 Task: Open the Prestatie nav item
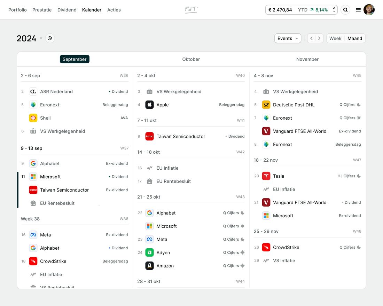(42, 10)
